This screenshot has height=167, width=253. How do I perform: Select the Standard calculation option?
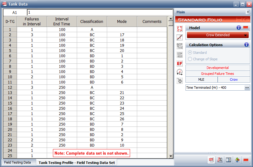click(x=190, y=53)
